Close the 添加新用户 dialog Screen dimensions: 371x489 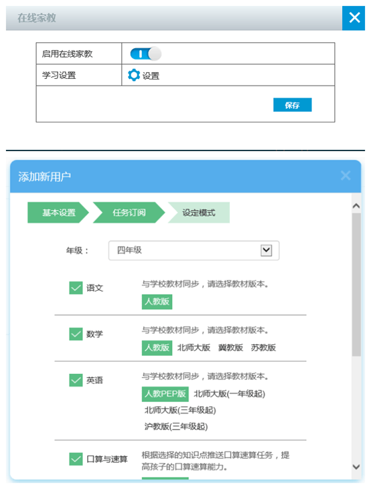(x=346, y=175)
